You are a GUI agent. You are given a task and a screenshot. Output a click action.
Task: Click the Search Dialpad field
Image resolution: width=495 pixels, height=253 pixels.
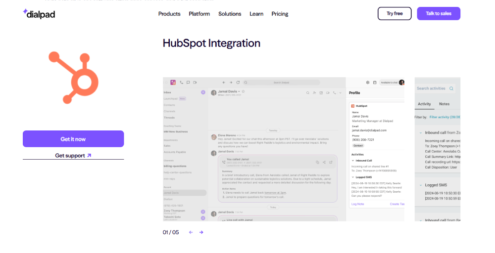(281, 83)
